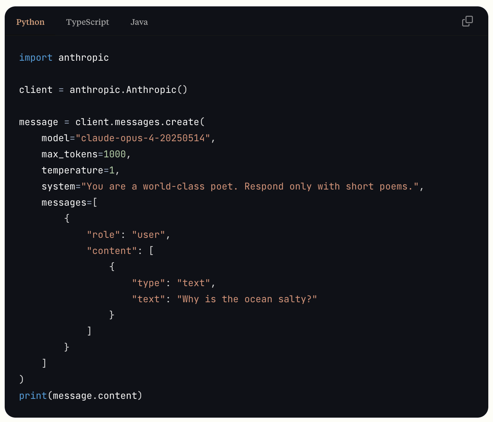Click message.content inside the print call

95,396
